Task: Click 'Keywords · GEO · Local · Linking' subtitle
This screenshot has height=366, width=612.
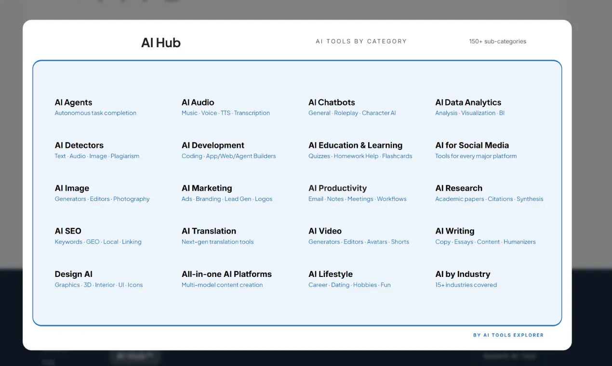Action: click(98, 242)
